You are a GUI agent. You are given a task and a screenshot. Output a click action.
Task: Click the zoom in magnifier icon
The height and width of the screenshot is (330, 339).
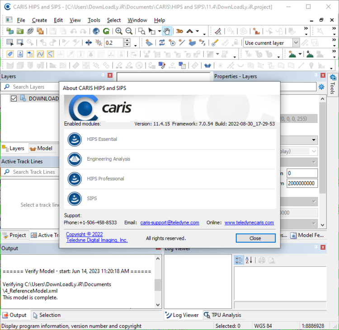(119, 31)
